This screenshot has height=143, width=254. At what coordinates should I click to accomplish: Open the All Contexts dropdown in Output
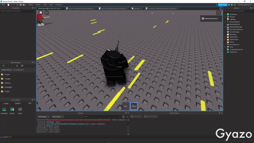click(58, 117)
